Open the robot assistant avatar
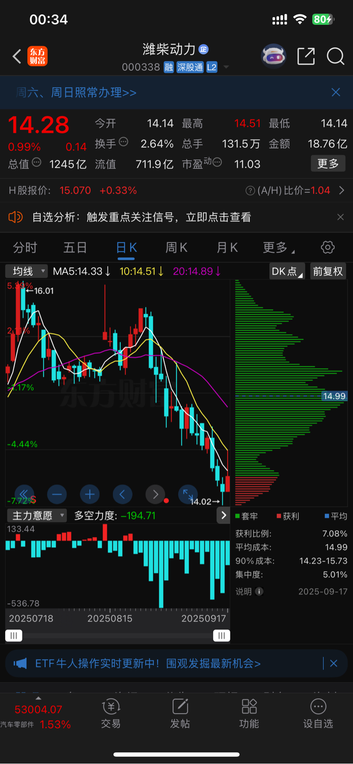Image resolution: width=353 pixels, height=764 pixels. pyautogui.click(x=273, y=56)
